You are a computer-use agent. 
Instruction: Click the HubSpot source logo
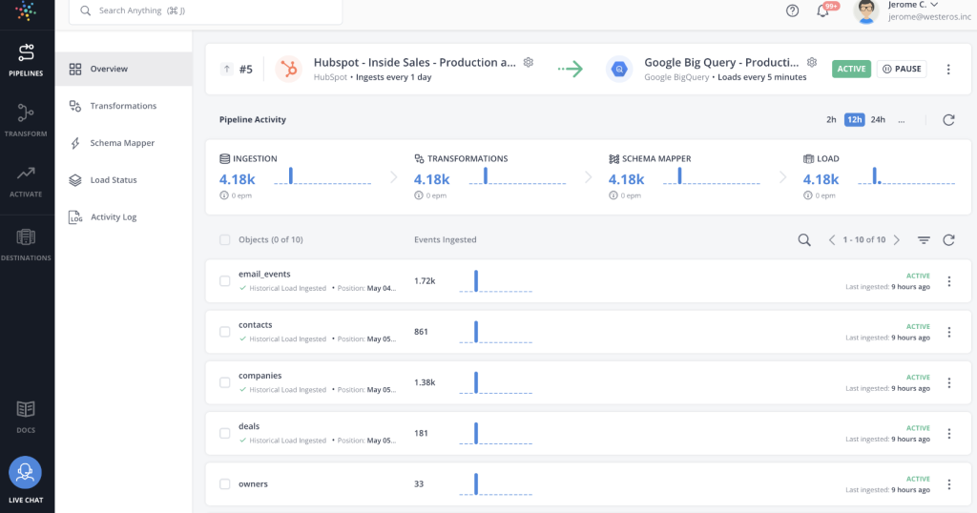(x=288, y=69)
